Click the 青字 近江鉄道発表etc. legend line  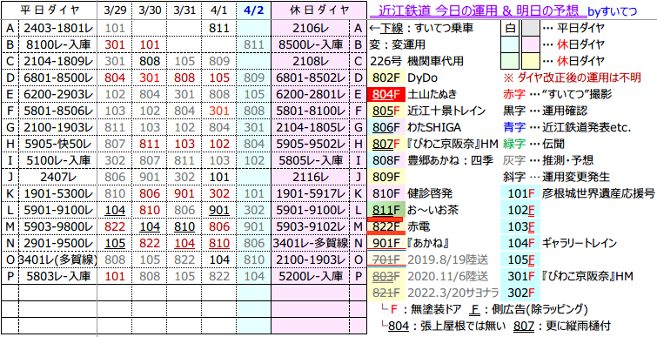566,128
